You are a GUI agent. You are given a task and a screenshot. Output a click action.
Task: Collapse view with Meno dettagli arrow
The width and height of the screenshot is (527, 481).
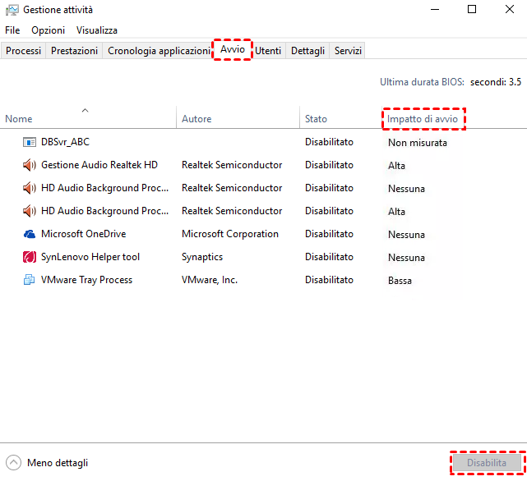coord(13,463)
